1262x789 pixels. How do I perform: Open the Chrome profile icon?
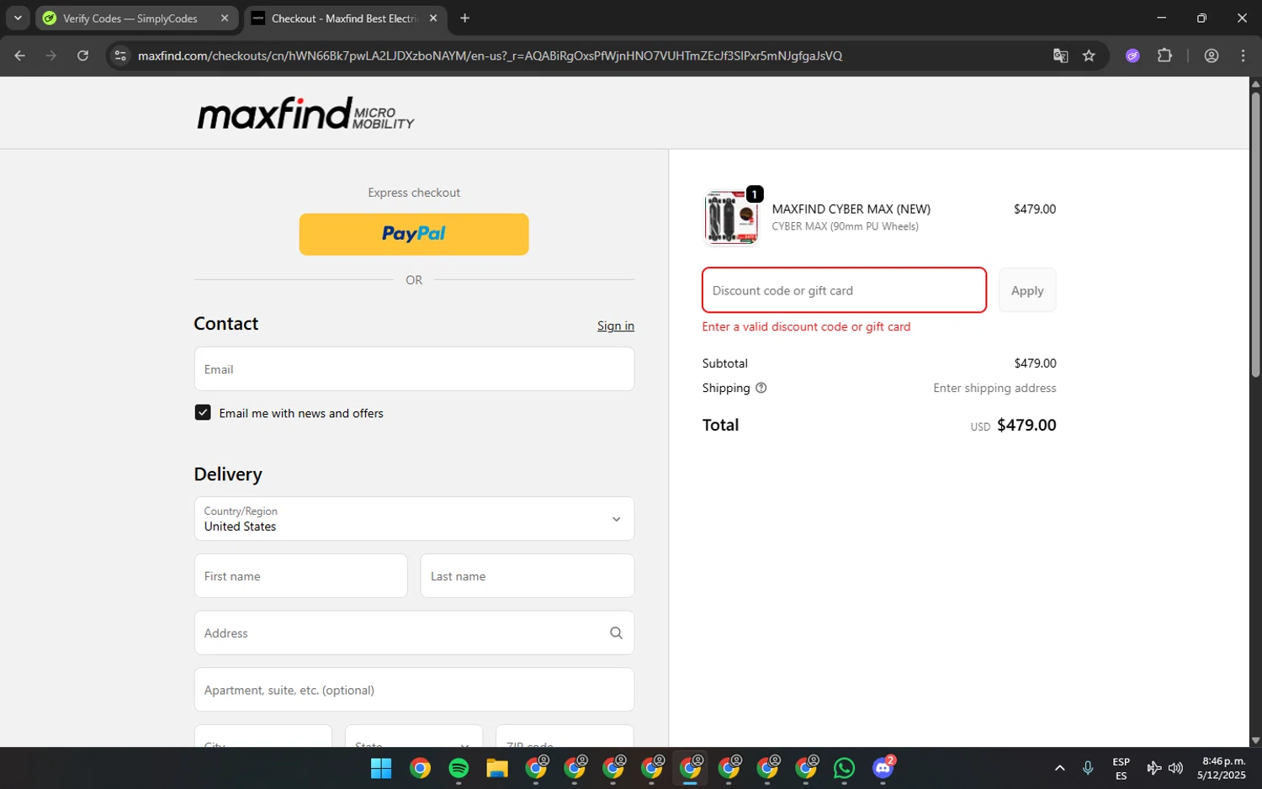pyautogui.click(x=1212, y=56)
